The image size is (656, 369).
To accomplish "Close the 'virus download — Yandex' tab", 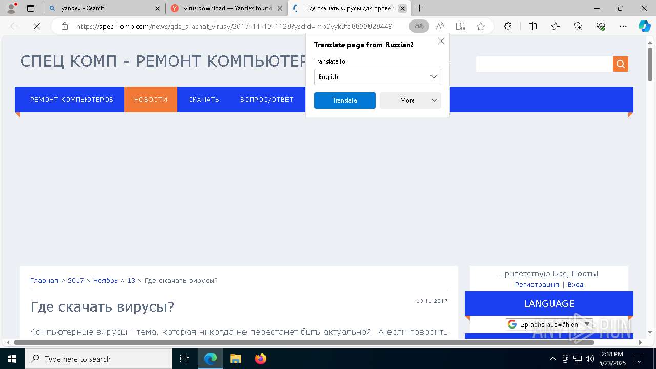I will coord(280,8).
